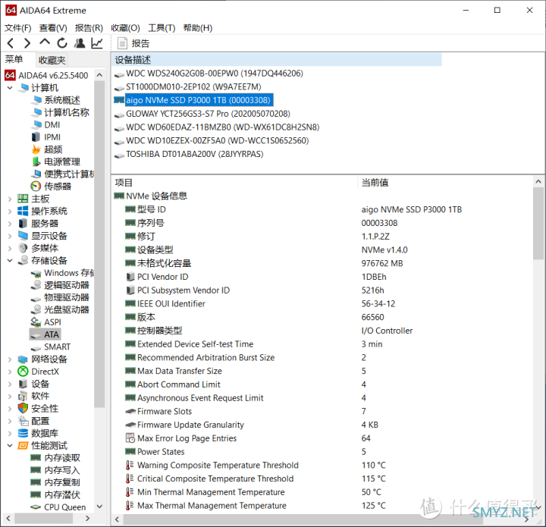The width and height of the screenshot is (546, 527).
Task: Click the 存储设备 disk icon
Action: (23, 260)
